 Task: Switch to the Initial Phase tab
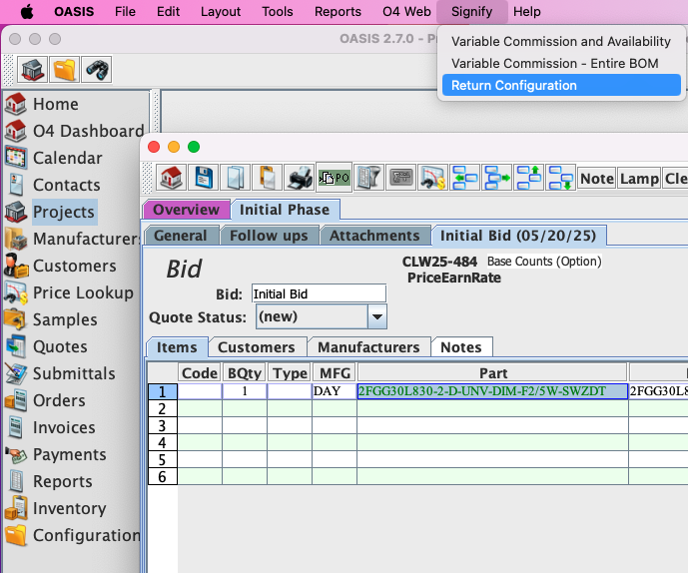tap(285, 210)
